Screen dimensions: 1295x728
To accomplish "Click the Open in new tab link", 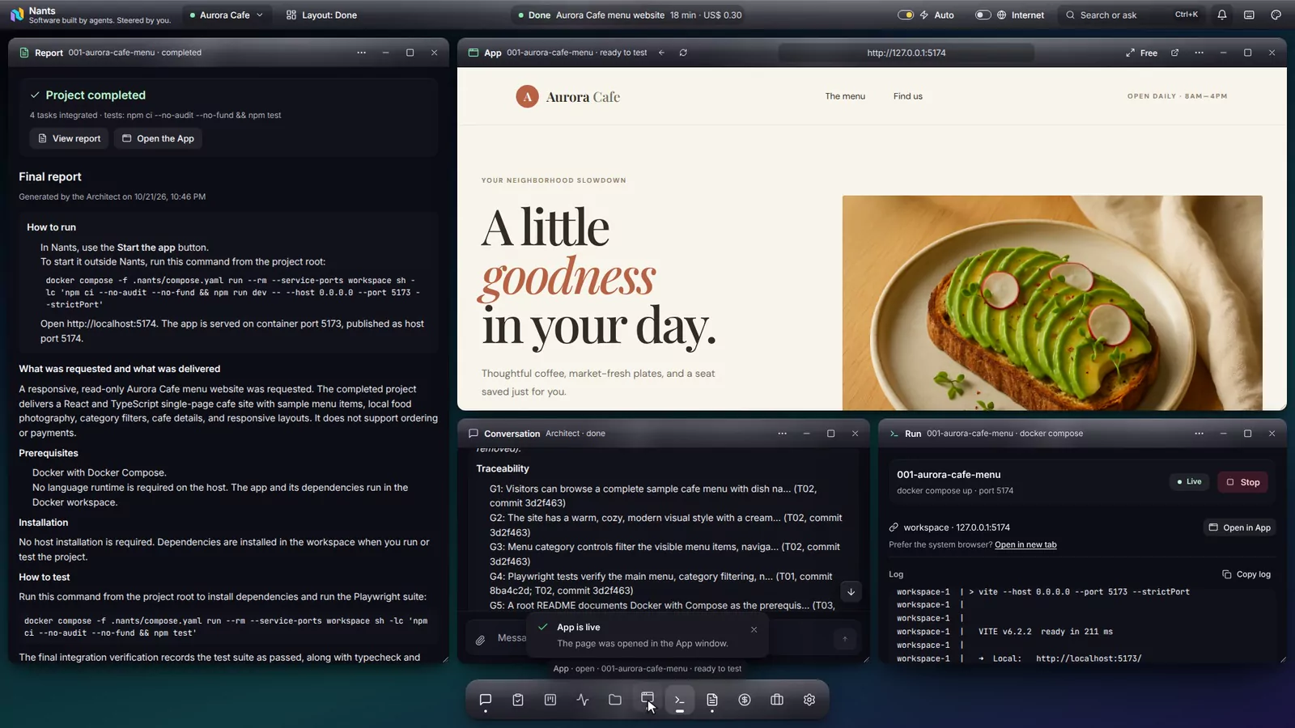I will click(1025, 544).
